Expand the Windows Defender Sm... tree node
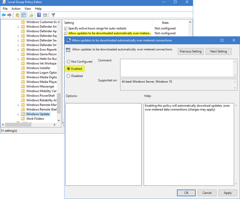The width and height of the screenshot is (240, 199). pos(18,45)
